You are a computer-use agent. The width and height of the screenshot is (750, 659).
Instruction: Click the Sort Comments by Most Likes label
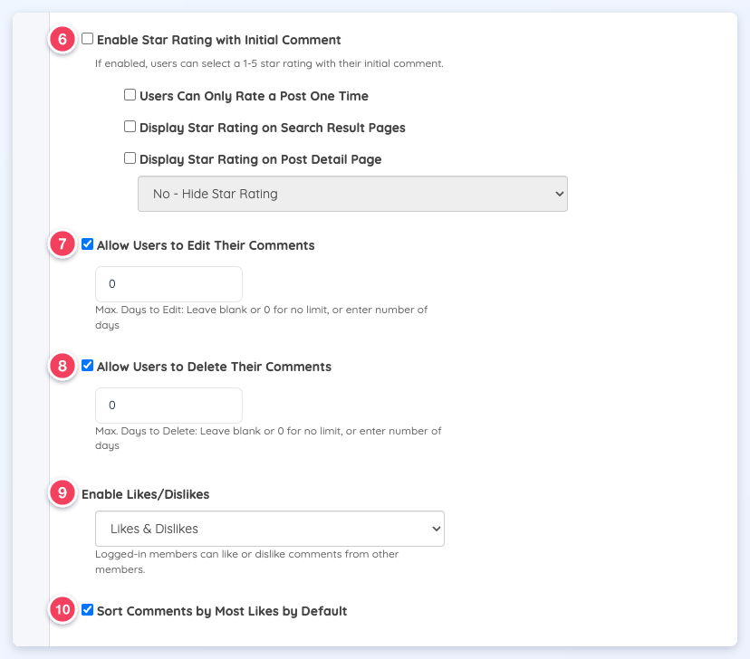click(222, 611)
